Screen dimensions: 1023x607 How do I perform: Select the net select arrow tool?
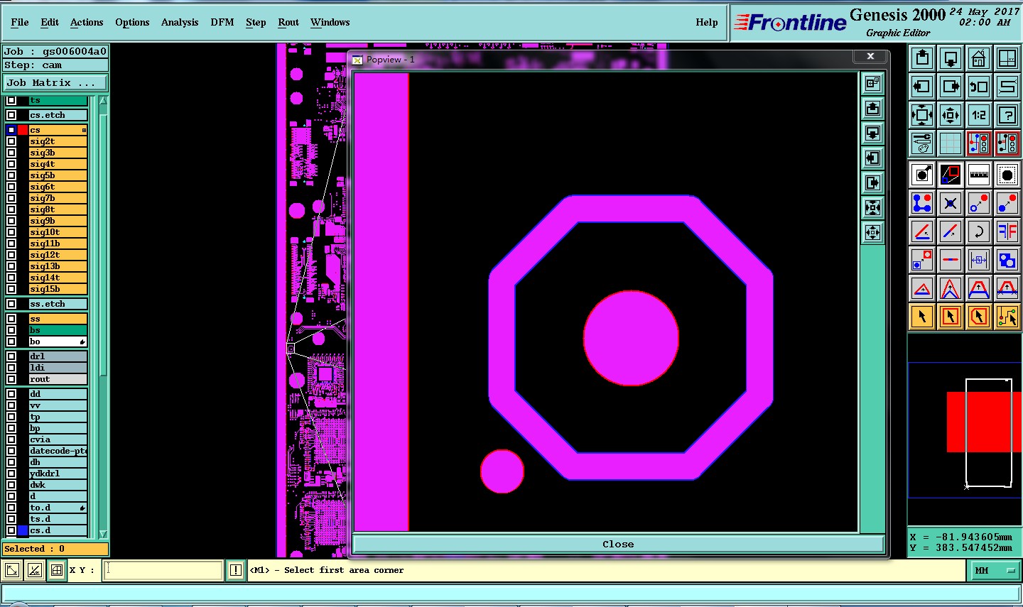[x=1007, y=317]
